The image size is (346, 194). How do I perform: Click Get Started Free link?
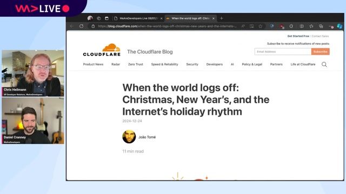point(298,36)
